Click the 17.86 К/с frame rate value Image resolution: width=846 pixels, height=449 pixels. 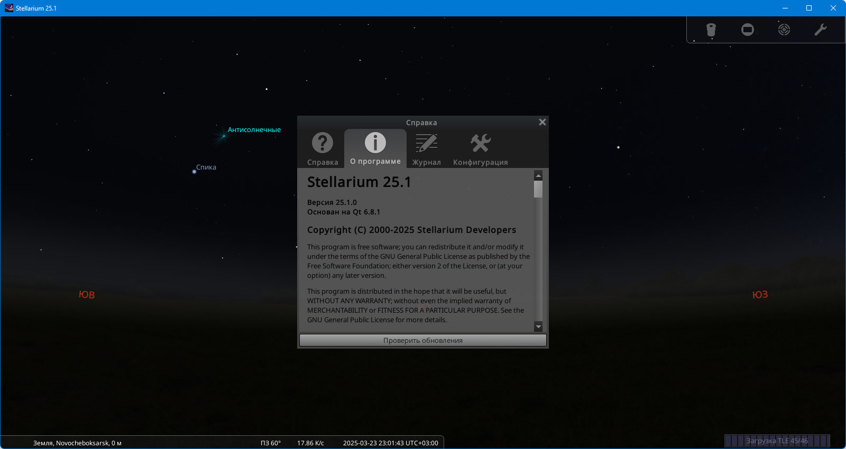[310, 443]
